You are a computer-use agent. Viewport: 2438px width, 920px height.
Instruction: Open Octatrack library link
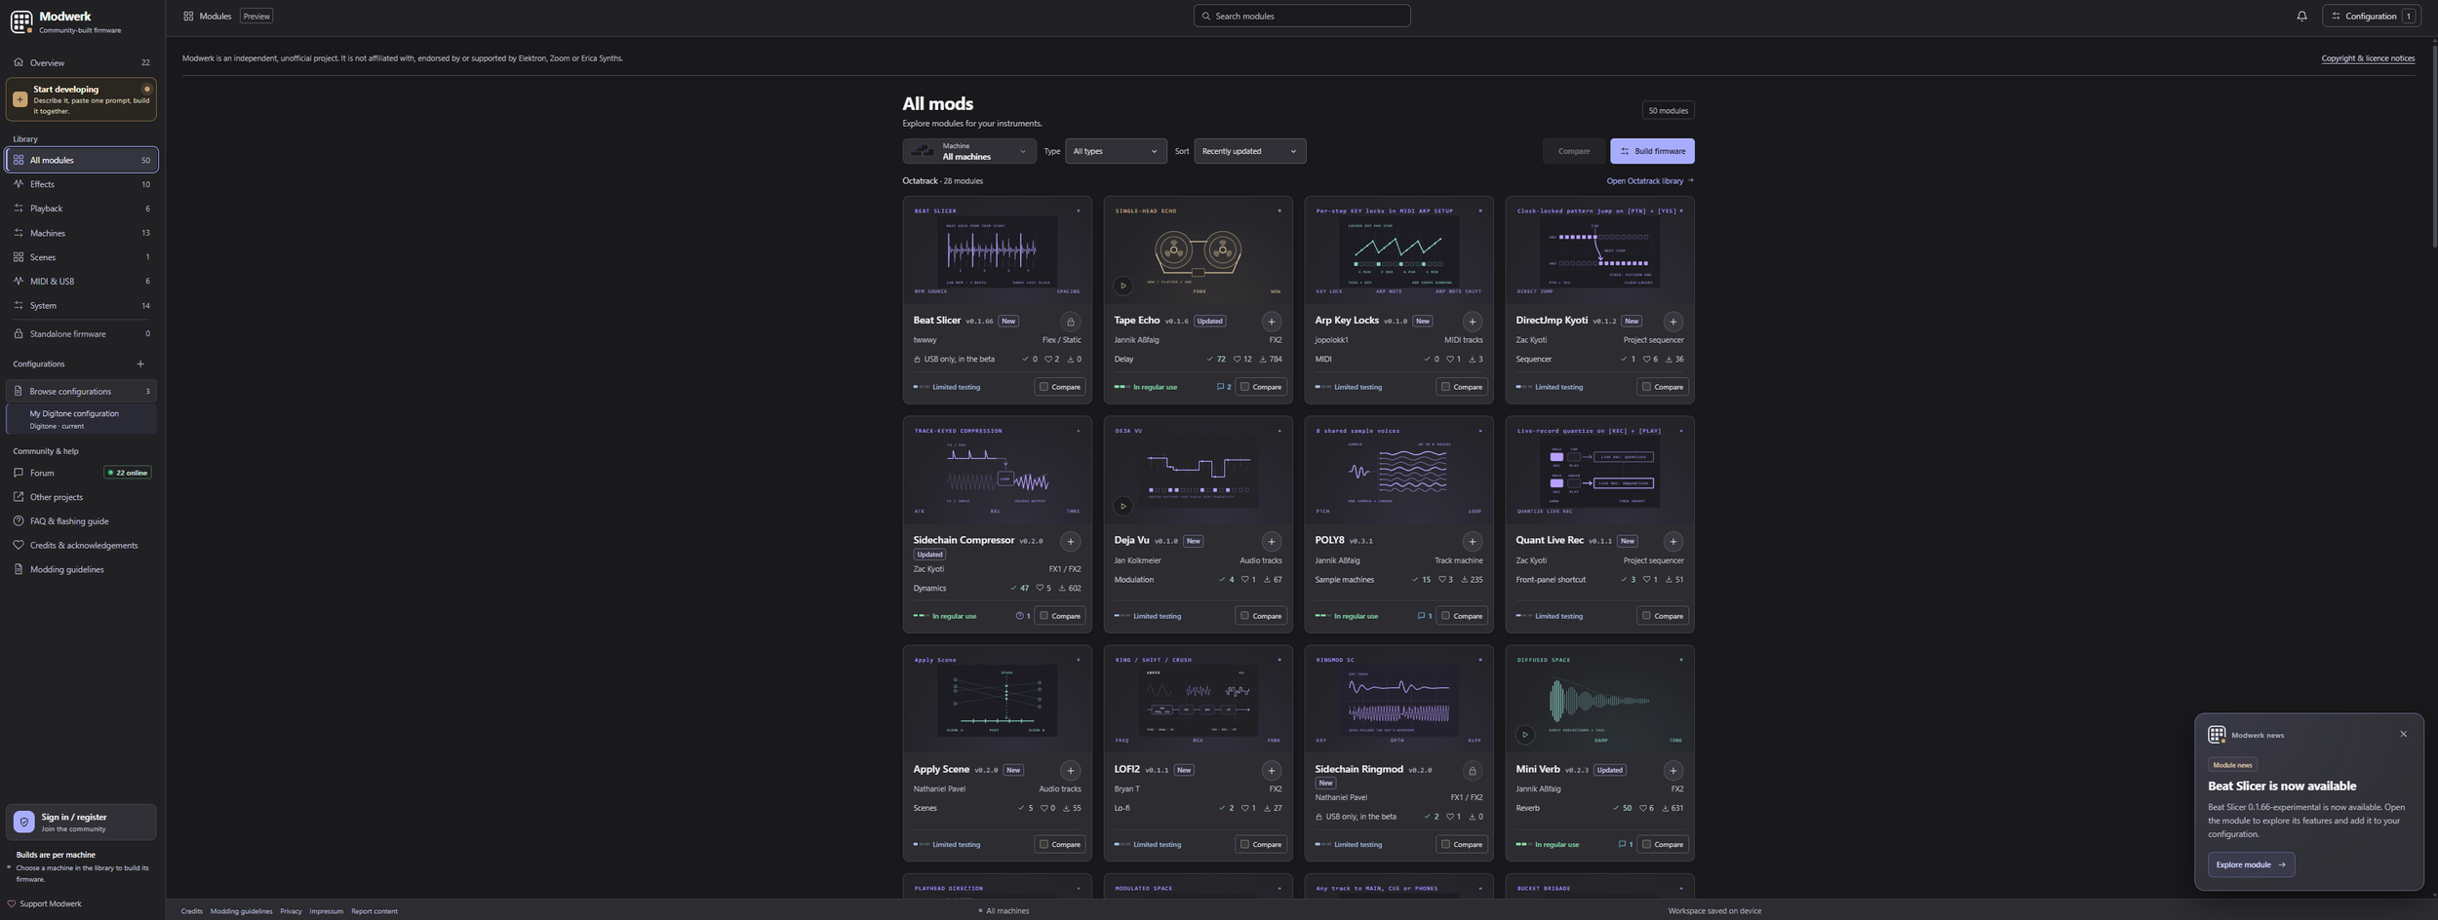(1650, 181)
